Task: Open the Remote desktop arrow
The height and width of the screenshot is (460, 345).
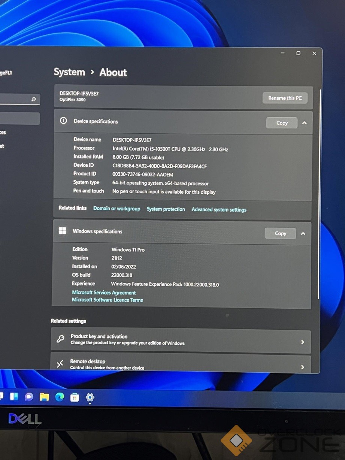Action: (303, 367)
